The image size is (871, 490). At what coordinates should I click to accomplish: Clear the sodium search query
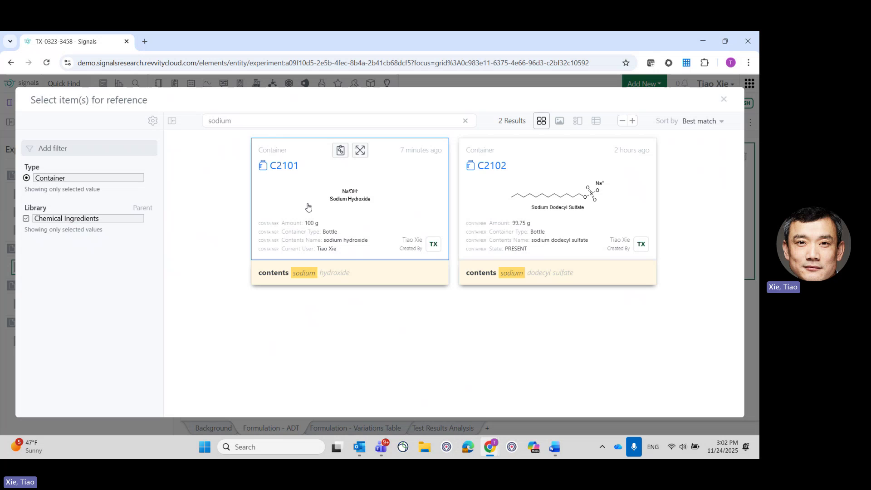click(465, 121)
